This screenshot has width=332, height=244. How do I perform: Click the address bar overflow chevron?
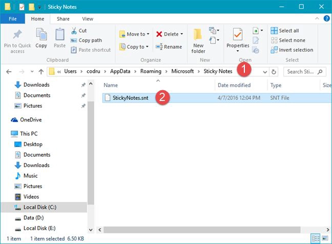[x=59, y=72]
